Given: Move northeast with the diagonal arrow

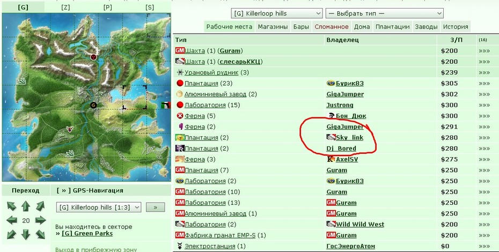Looking at the screenshot, I should pos(40,206).
